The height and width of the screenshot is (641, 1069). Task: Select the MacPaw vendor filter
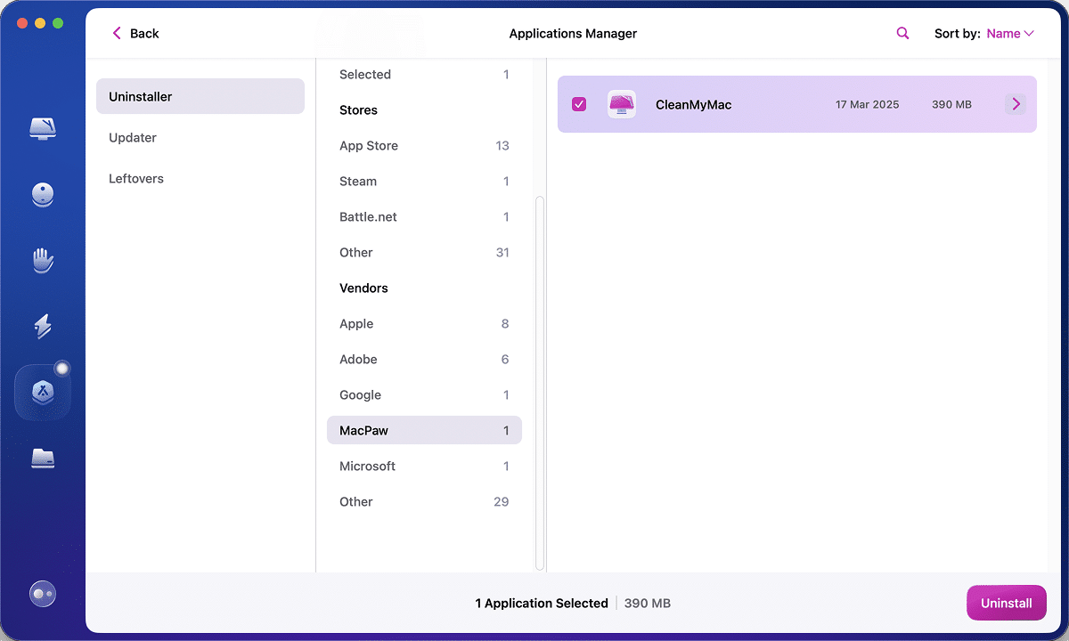[424, 431]
